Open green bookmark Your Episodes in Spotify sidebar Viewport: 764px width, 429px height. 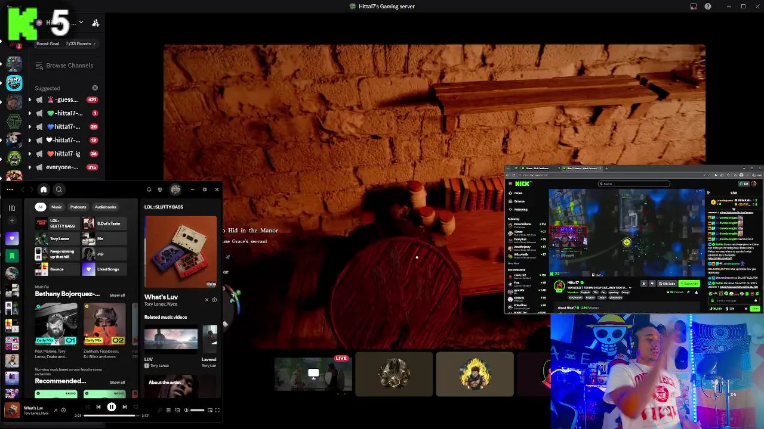12,256
